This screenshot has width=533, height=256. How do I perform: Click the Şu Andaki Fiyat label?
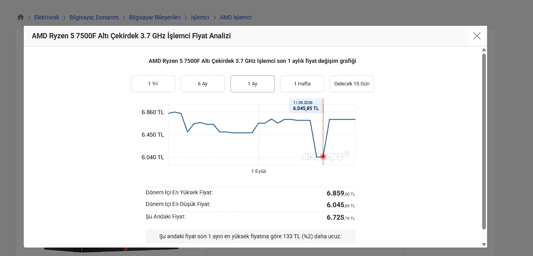(166, 216)
